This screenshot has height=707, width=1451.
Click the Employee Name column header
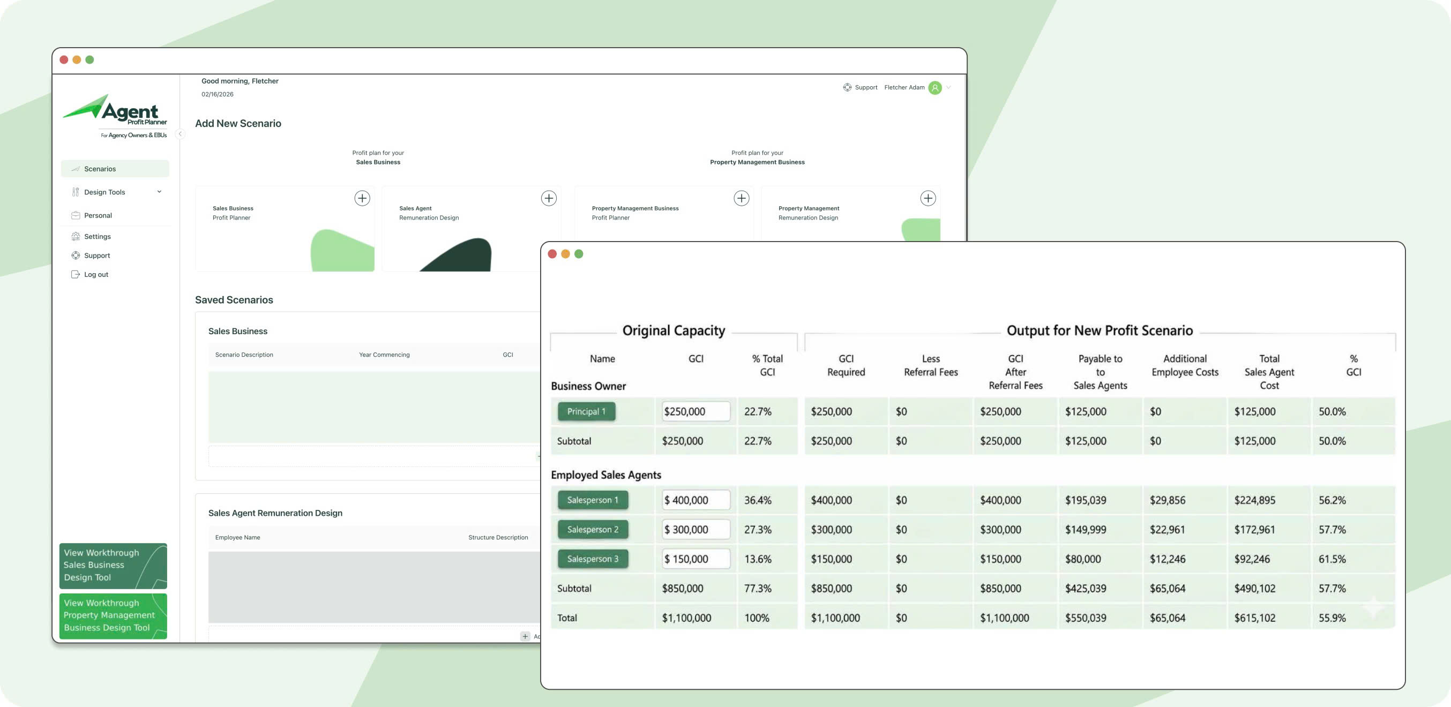click(x=238, y=538)
